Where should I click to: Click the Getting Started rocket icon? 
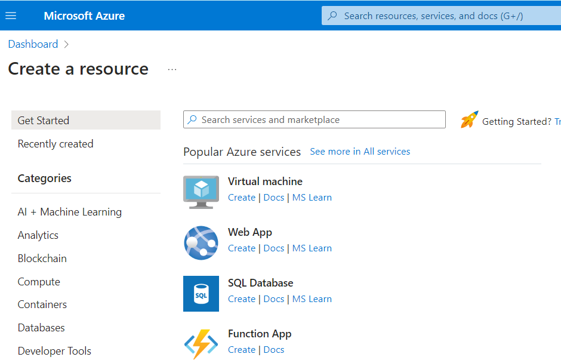point(469,119)
